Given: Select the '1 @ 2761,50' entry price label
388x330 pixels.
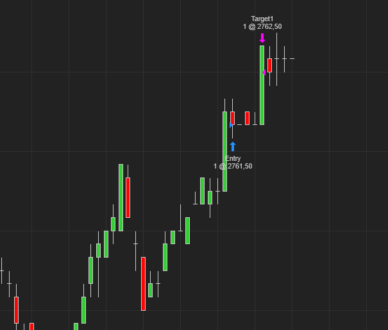Looking at the screenshot, I should click(233, 167).
